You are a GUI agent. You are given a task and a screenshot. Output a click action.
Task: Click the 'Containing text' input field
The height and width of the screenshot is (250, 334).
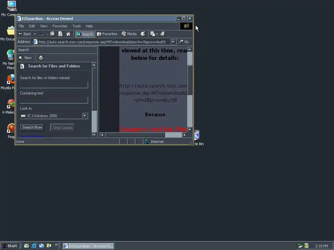pyautogui.click(x=54, y=100)
